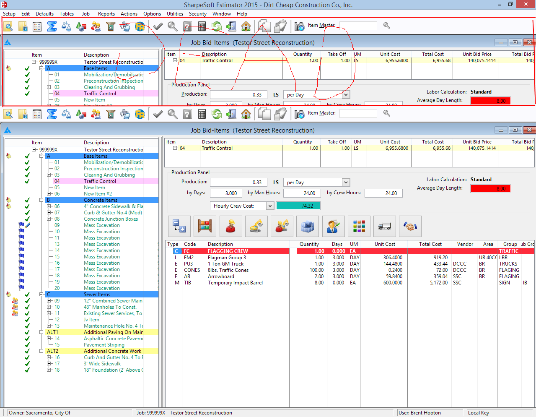Click the handshake button
The image size is (536, 417).
click(410, 227)
